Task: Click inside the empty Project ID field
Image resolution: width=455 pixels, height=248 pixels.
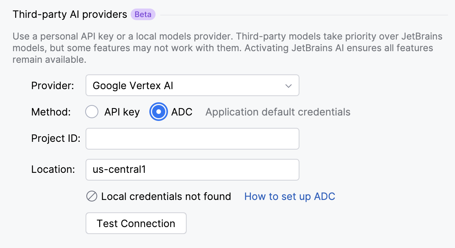Action: [192, 138]
